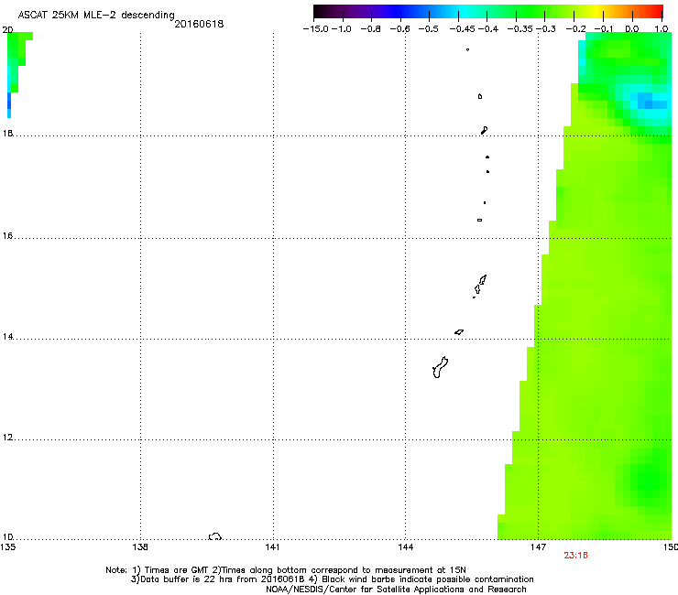Click the 'NOAA/NESDIS/Center for Satellite Applications and Research' credit

[x=396, y=590]
